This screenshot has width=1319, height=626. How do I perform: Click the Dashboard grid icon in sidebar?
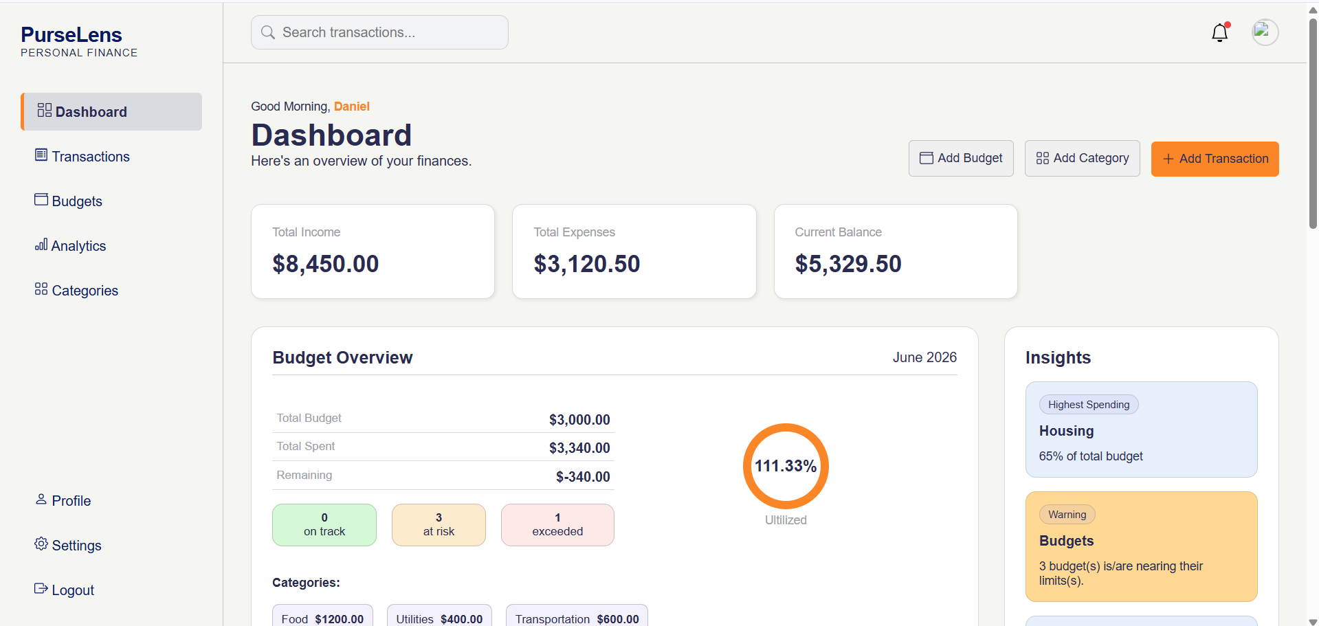coord(45,111)
